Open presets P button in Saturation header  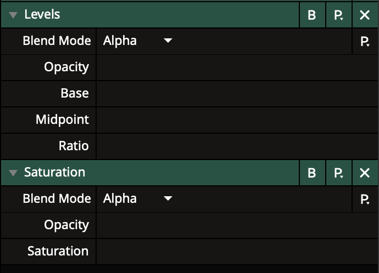tap(339, 173)
